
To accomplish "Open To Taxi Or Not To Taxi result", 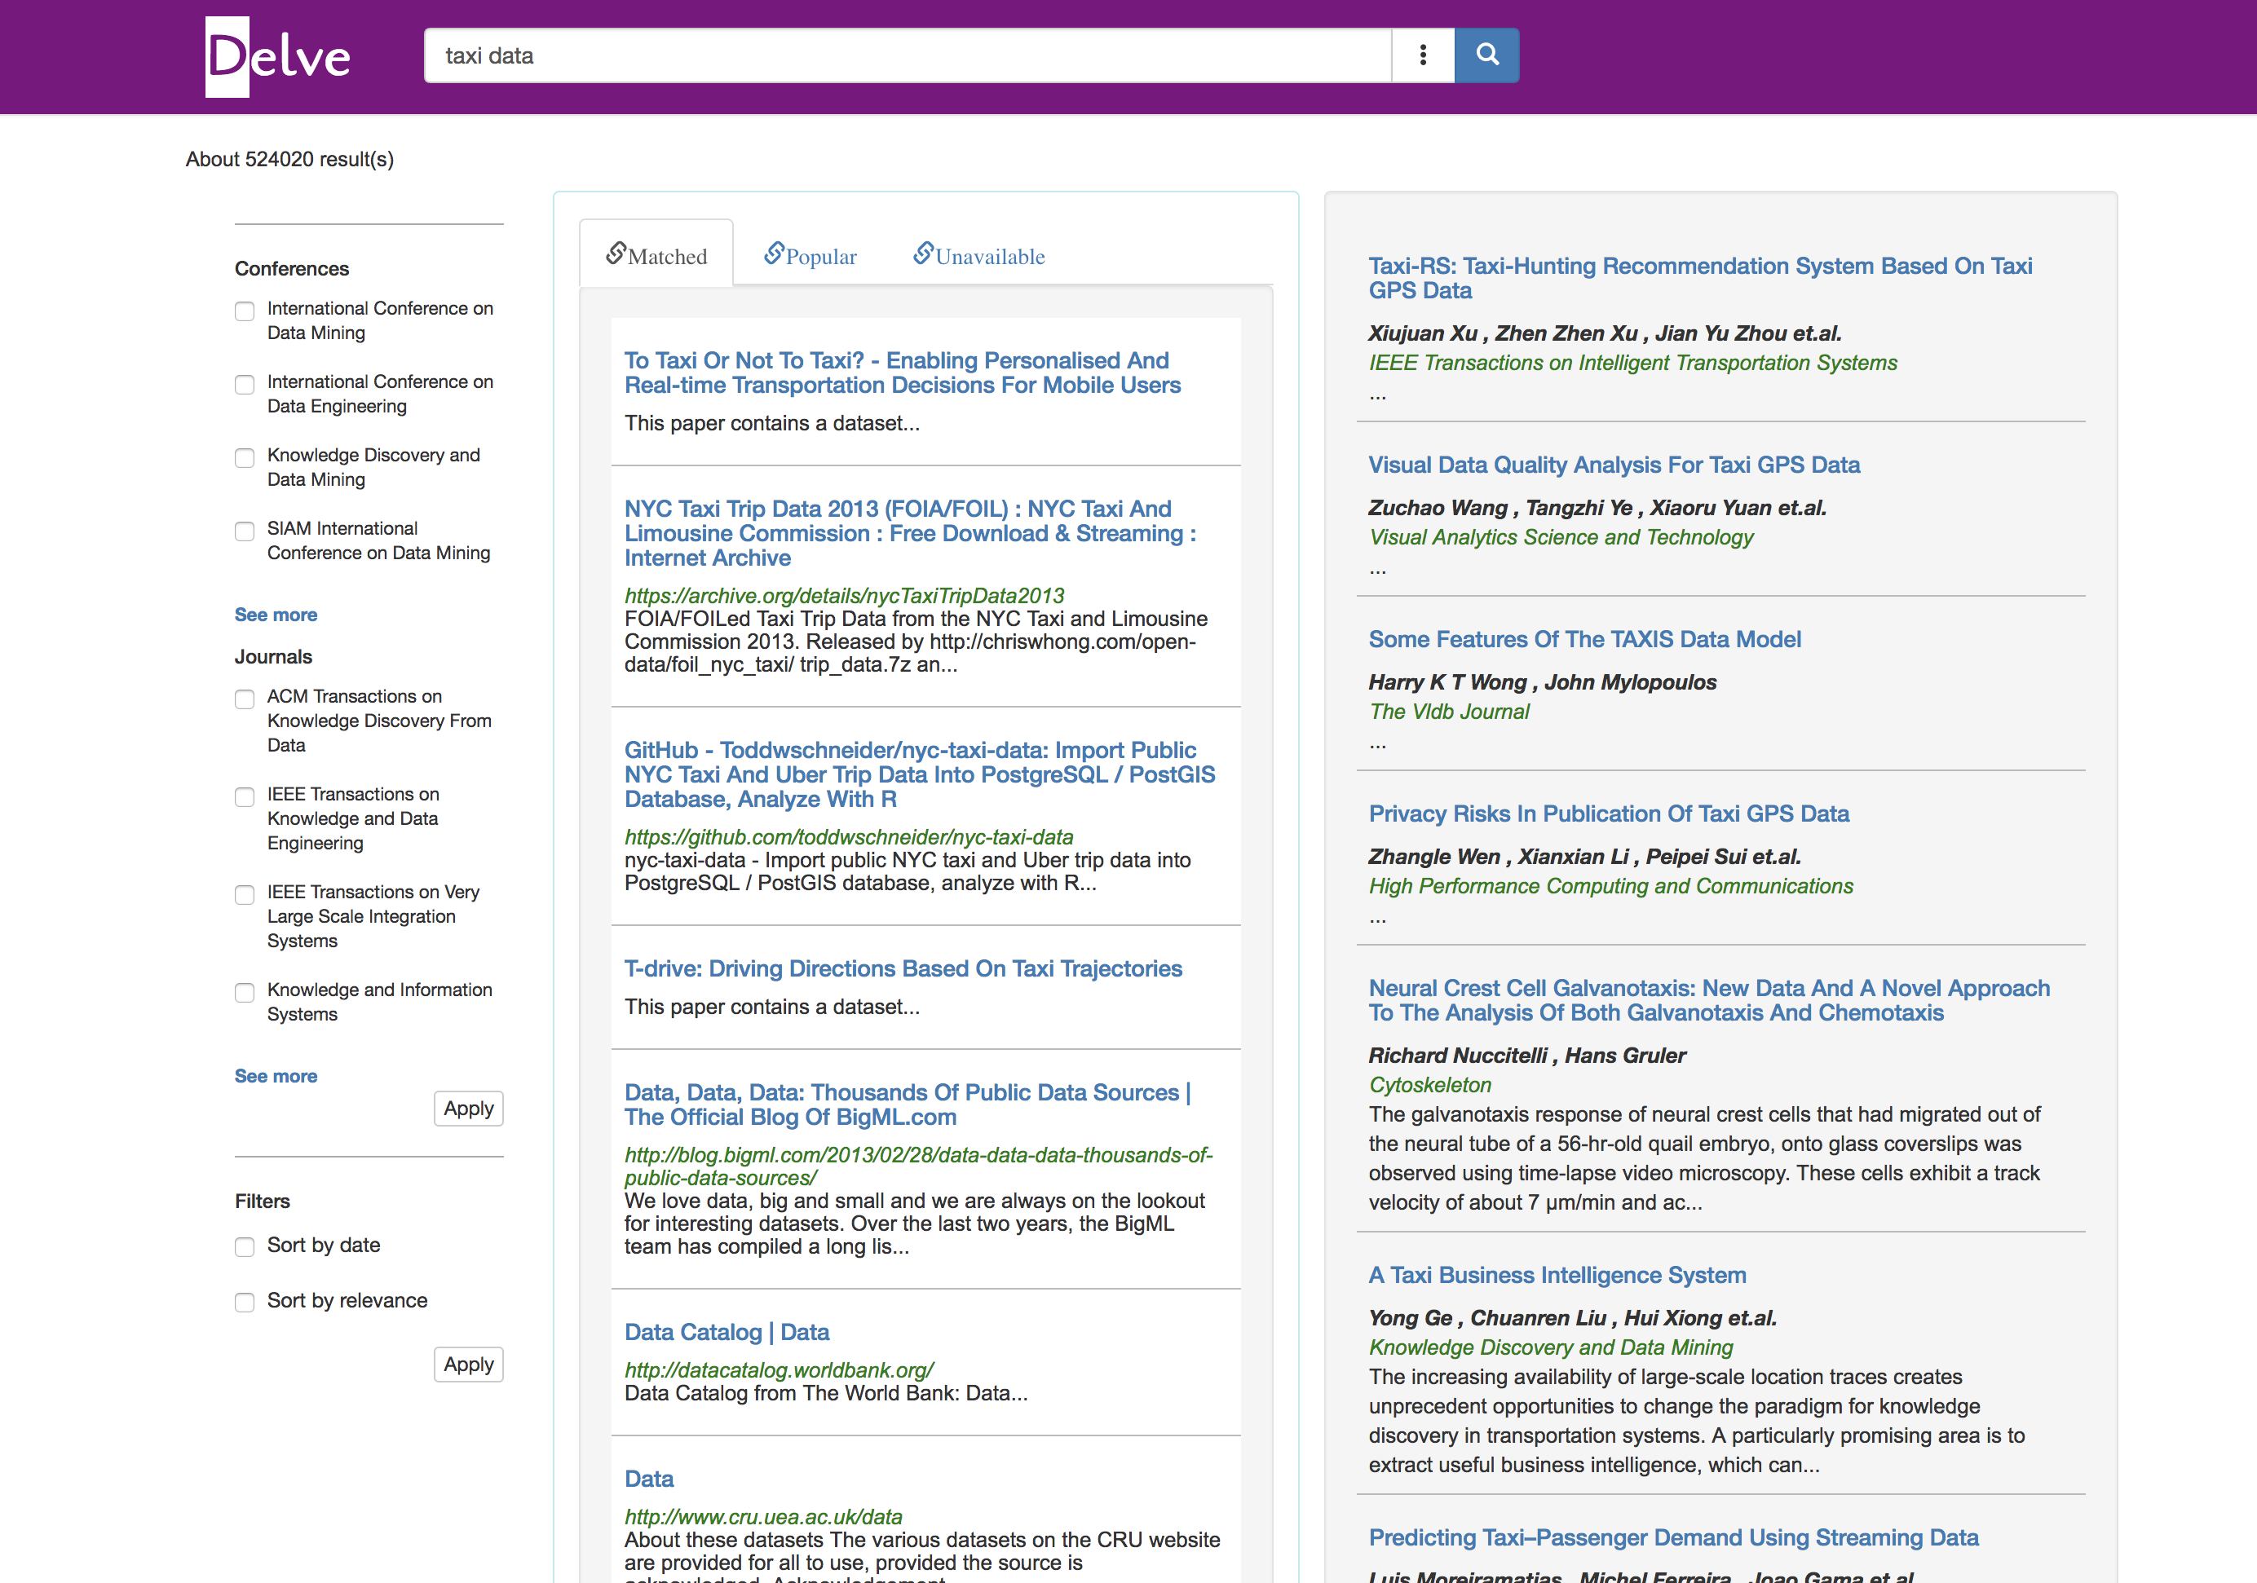I will (903, 373).
